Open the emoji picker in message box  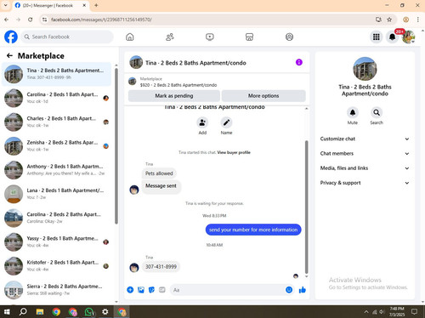(x=289, y=290)
